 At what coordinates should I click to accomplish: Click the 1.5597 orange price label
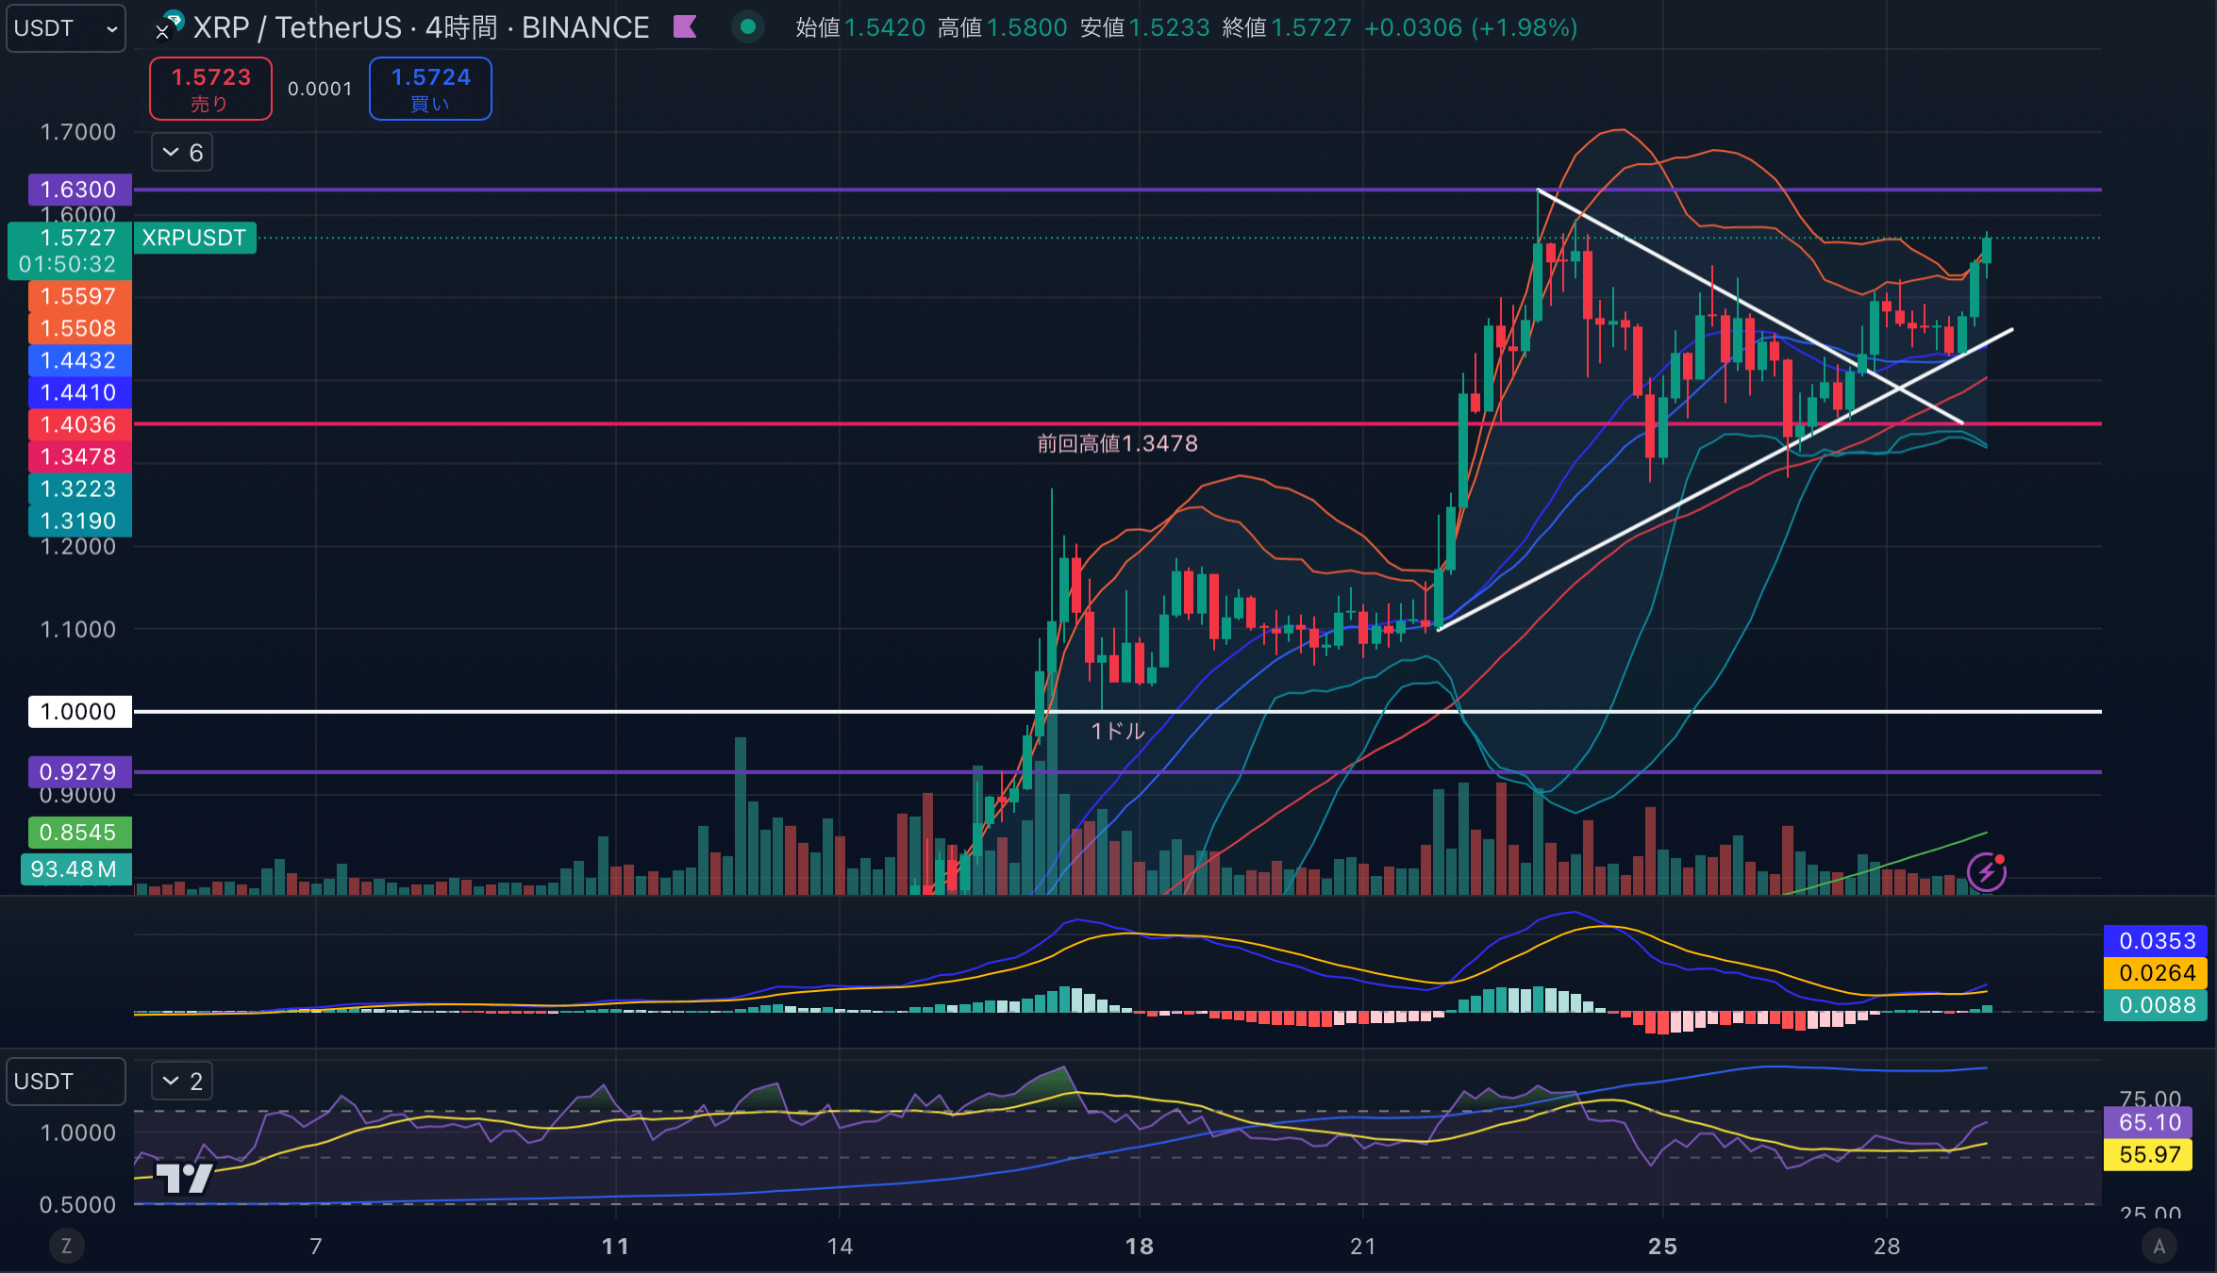pyautogui.click(x=79, y=297)
